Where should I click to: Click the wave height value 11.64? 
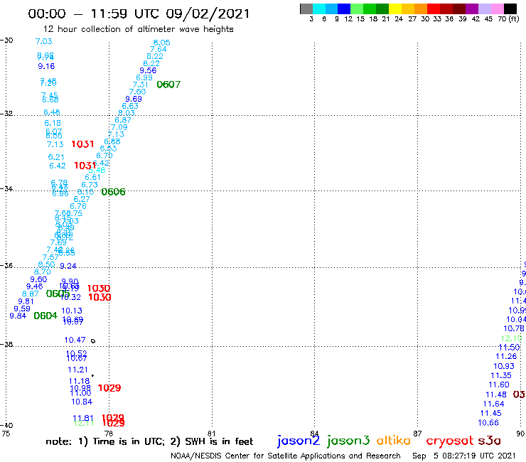pos(494,404)
